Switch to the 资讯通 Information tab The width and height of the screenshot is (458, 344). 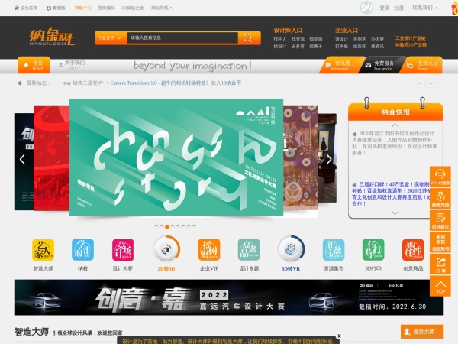(340, 65)
